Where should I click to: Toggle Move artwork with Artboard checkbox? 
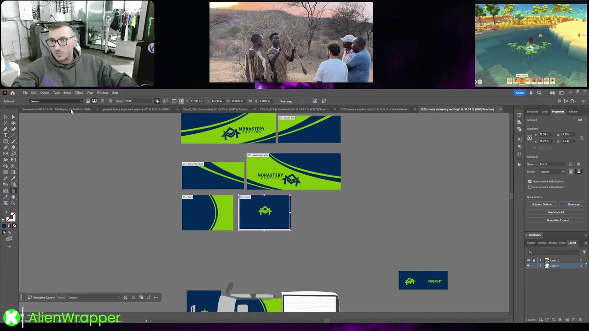[x=530, y=181]
